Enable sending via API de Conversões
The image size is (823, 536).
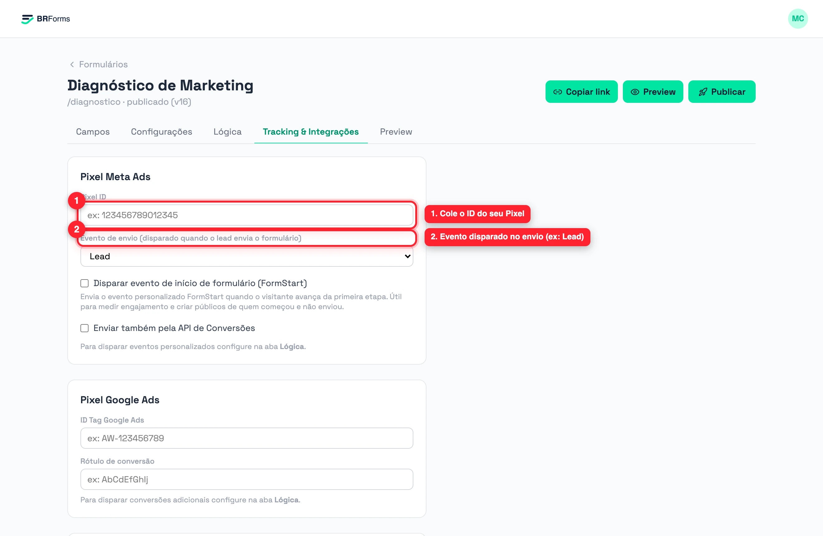(x=84, y=328)
